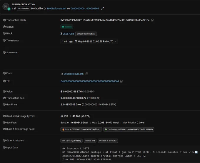Screen dimensions: 200x163
Task: Click the Position In Block: 53 badge
Action: [108, 141]
